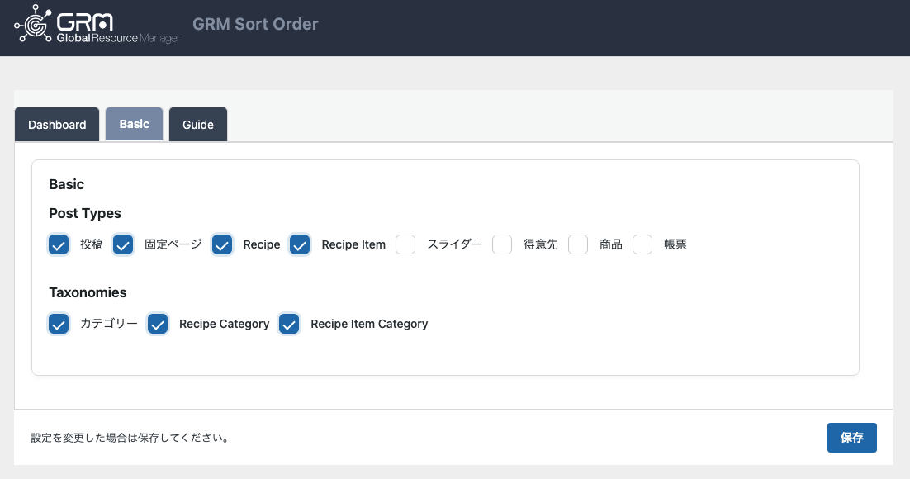Uncheck the カテゴリー taxonomy checkbox
The height and width of the screenshot is (479, 910).
pyautogui.click(x=59, y=324)
